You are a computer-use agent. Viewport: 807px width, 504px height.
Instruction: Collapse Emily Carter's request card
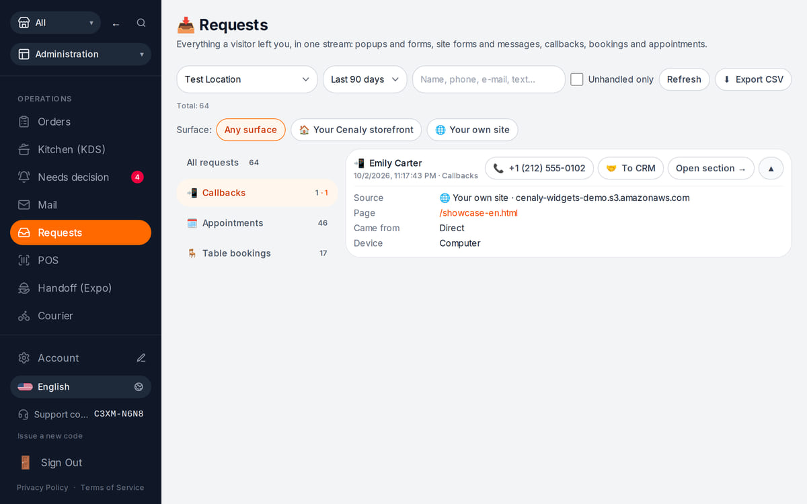[771, 168]
